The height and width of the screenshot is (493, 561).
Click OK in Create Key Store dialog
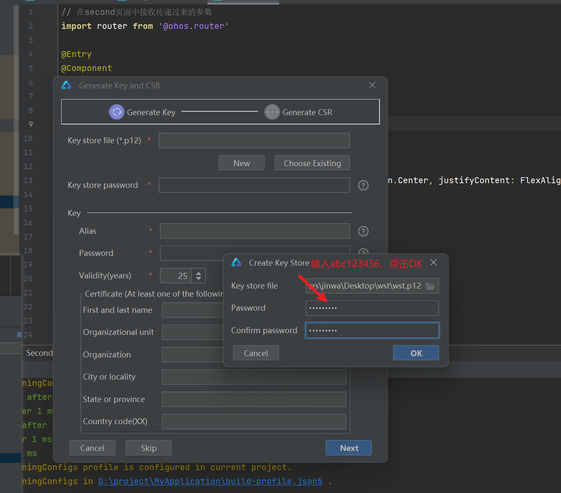(416, 353)
